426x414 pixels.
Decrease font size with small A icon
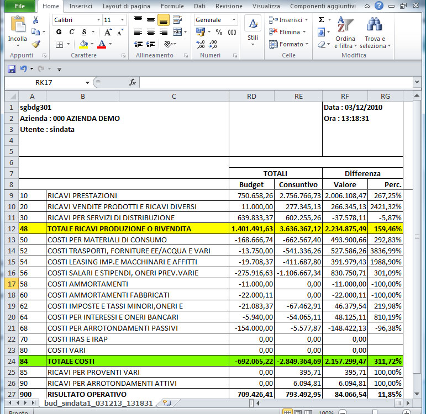tap(120, 33)
